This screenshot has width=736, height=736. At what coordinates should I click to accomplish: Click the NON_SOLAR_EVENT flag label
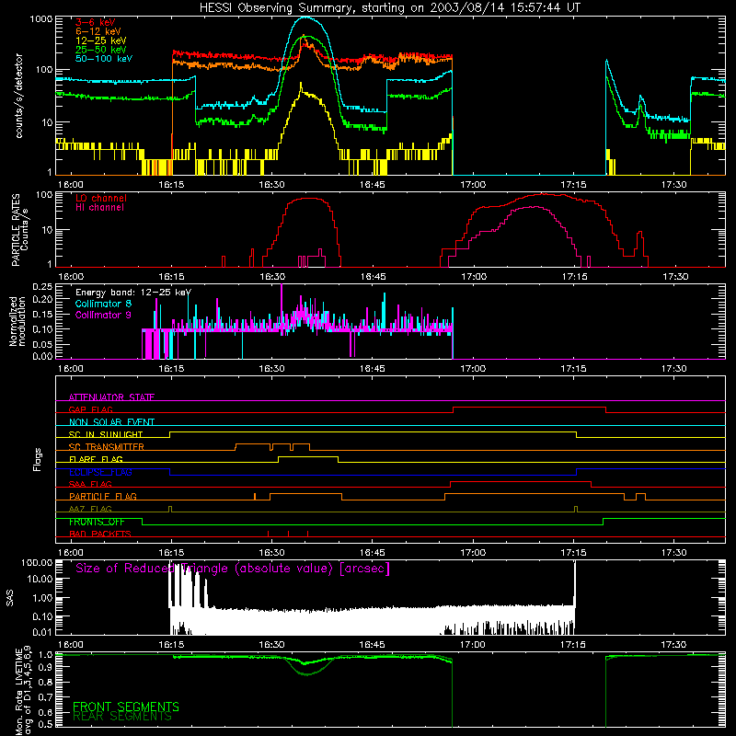111,422
